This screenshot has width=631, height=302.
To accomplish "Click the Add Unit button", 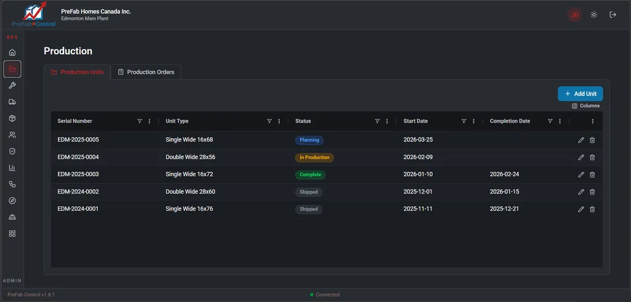I will (x=580, y=94).
